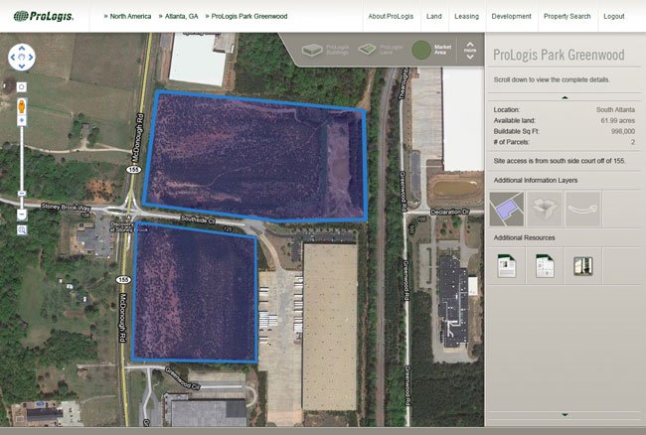Image resolution: width=646 pixels, height=435 pixels.
Task: Pan the map left with the arrow control
Action: click(13, 58)
